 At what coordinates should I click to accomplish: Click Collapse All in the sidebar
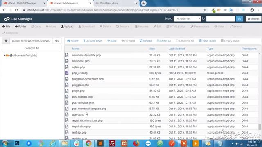[x=32, y=48]
